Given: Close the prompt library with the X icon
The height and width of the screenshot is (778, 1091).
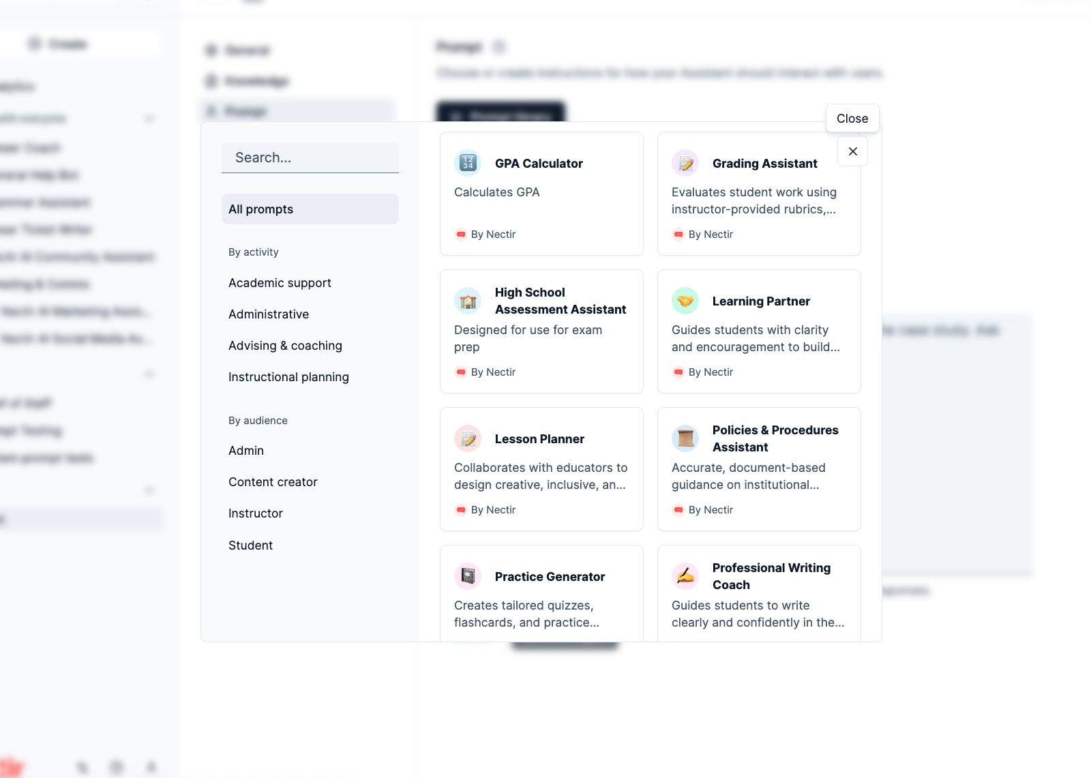Looking at the screenshot, I should tap(852, 151).
